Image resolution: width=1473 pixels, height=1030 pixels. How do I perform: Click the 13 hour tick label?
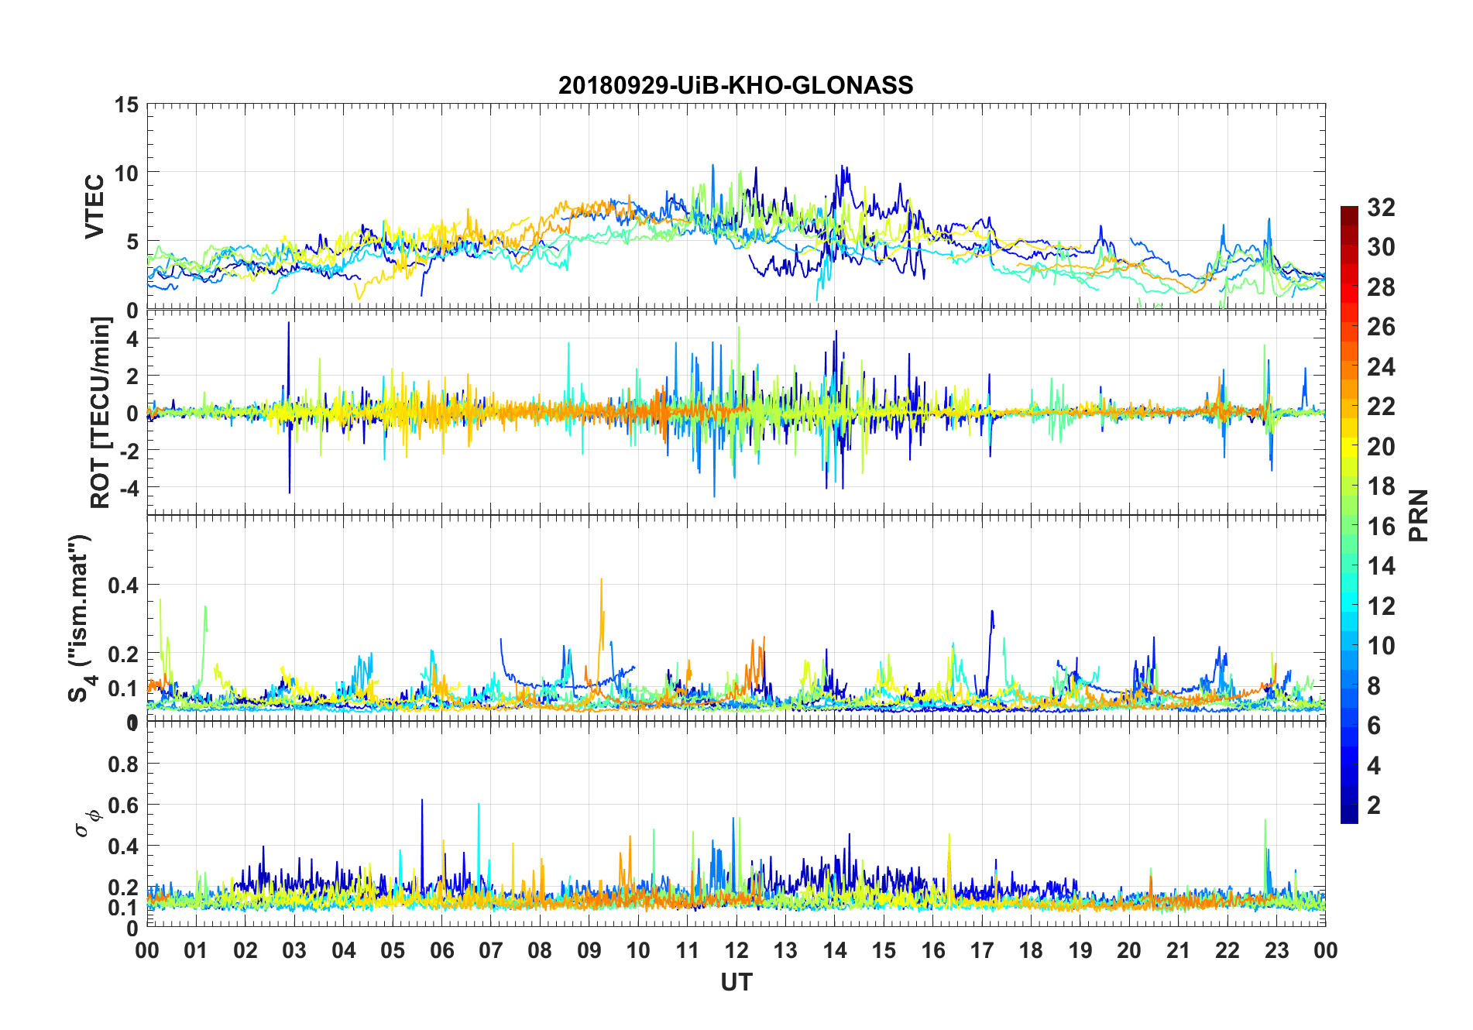(786, 950)
